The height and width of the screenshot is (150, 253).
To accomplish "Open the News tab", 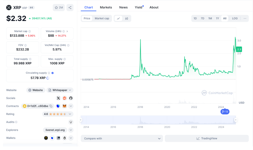I will pos(123,7).
